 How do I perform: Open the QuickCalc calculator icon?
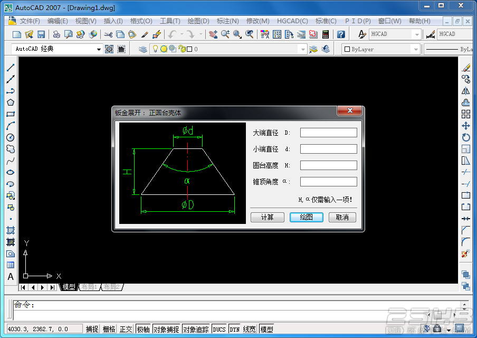[326, 34]
